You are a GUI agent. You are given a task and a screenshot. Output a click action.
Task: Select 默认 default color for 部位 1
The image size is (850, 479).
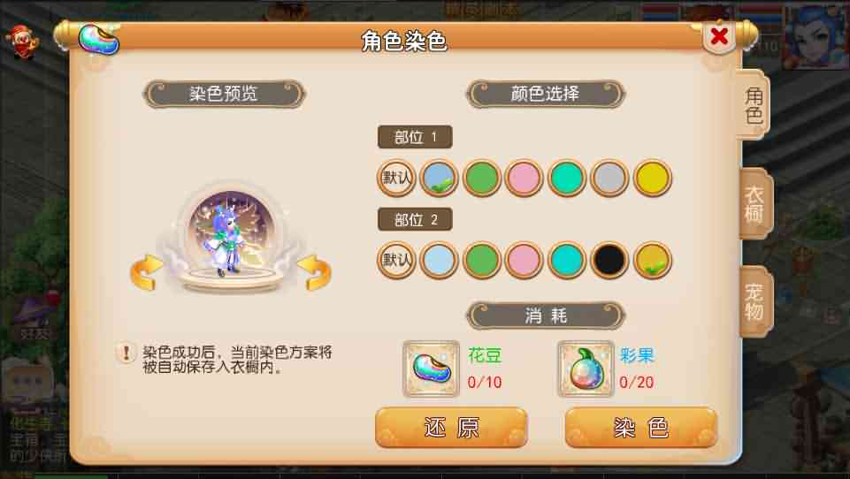click(x=396, y=178)
